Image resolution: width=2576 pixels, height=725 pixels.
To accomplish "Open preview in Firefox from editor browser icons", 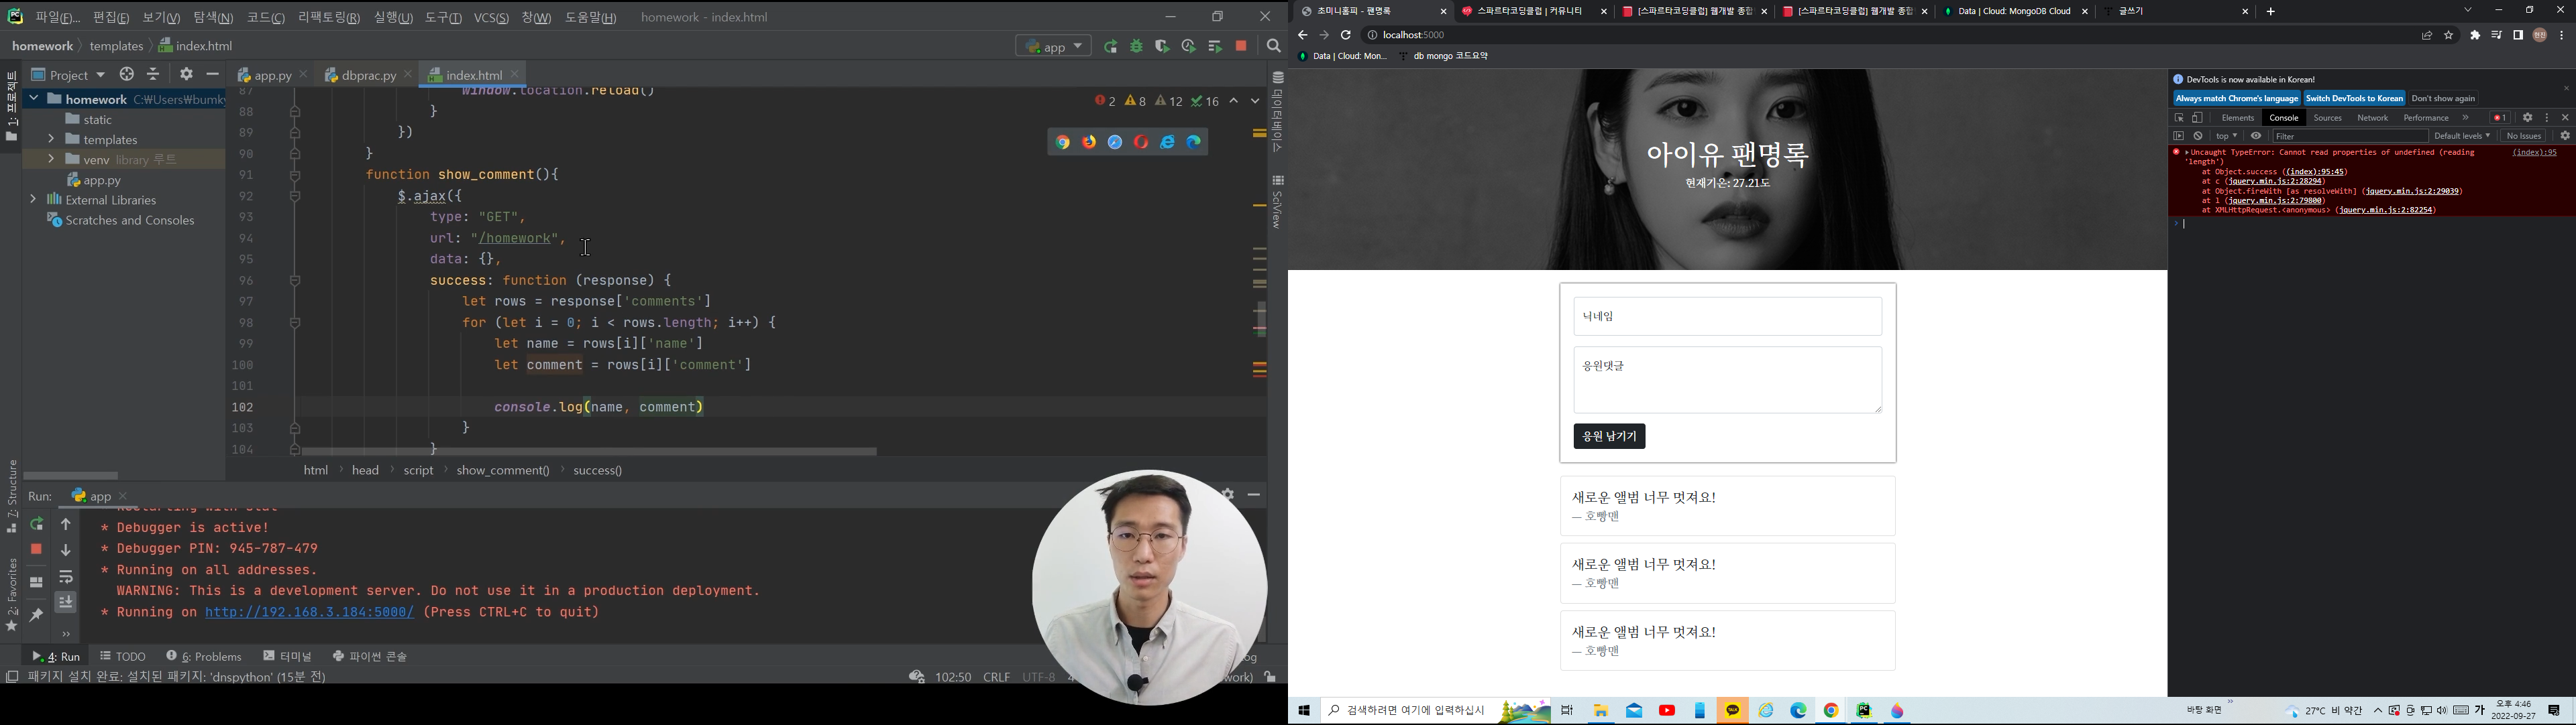I will point(1088,143).
